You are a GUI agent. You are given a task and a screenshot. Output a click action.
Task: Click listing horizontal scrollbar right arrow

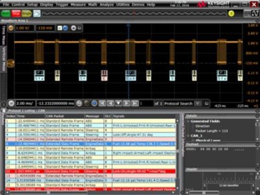click(x=173, y=192)
